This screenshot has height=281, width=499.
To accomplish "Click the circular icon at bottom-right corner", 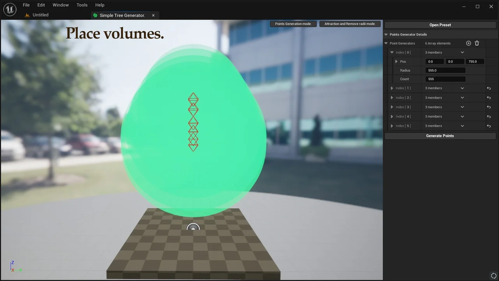I will click(494, 276).
